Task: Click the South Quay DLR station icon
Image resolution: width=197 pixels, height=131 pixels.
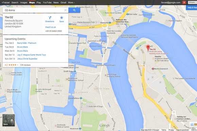Action: 75,71
